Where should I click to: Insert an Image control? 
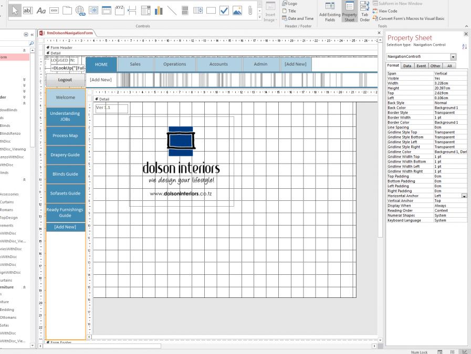point(237,11)
